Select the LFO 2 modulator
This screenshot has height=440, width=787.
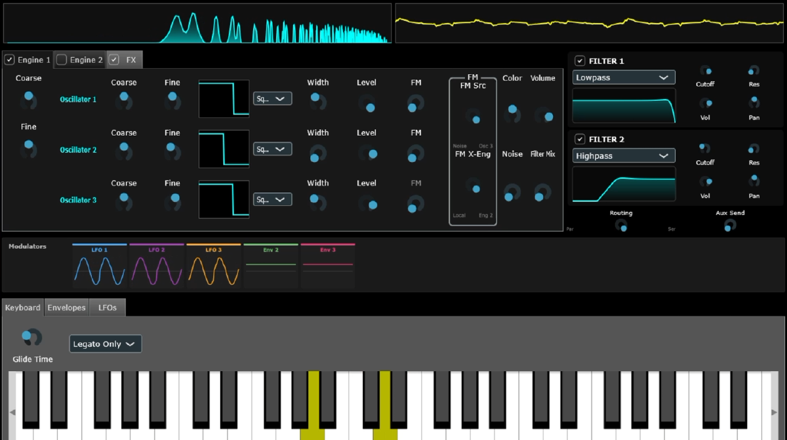[x=157, y=266]
